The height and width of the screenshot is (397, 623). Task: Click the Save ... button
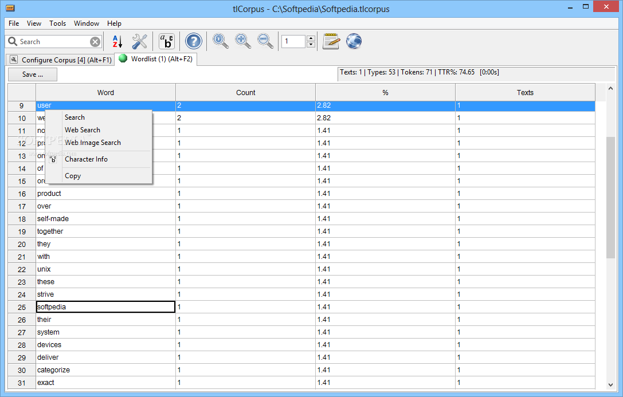tap(33, 74)
